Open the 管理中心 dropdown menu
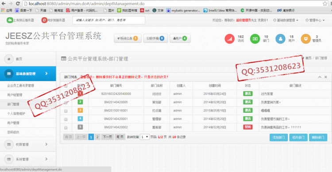 click(x=315, y=20)
